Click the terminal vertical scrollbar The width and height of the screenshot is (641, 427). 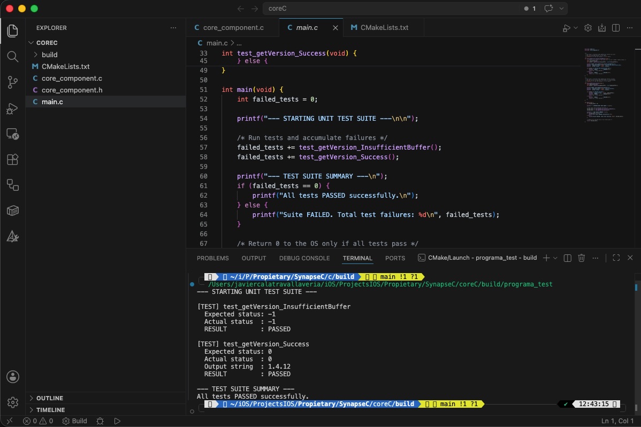pyautogui.click(x=636, y=342)
